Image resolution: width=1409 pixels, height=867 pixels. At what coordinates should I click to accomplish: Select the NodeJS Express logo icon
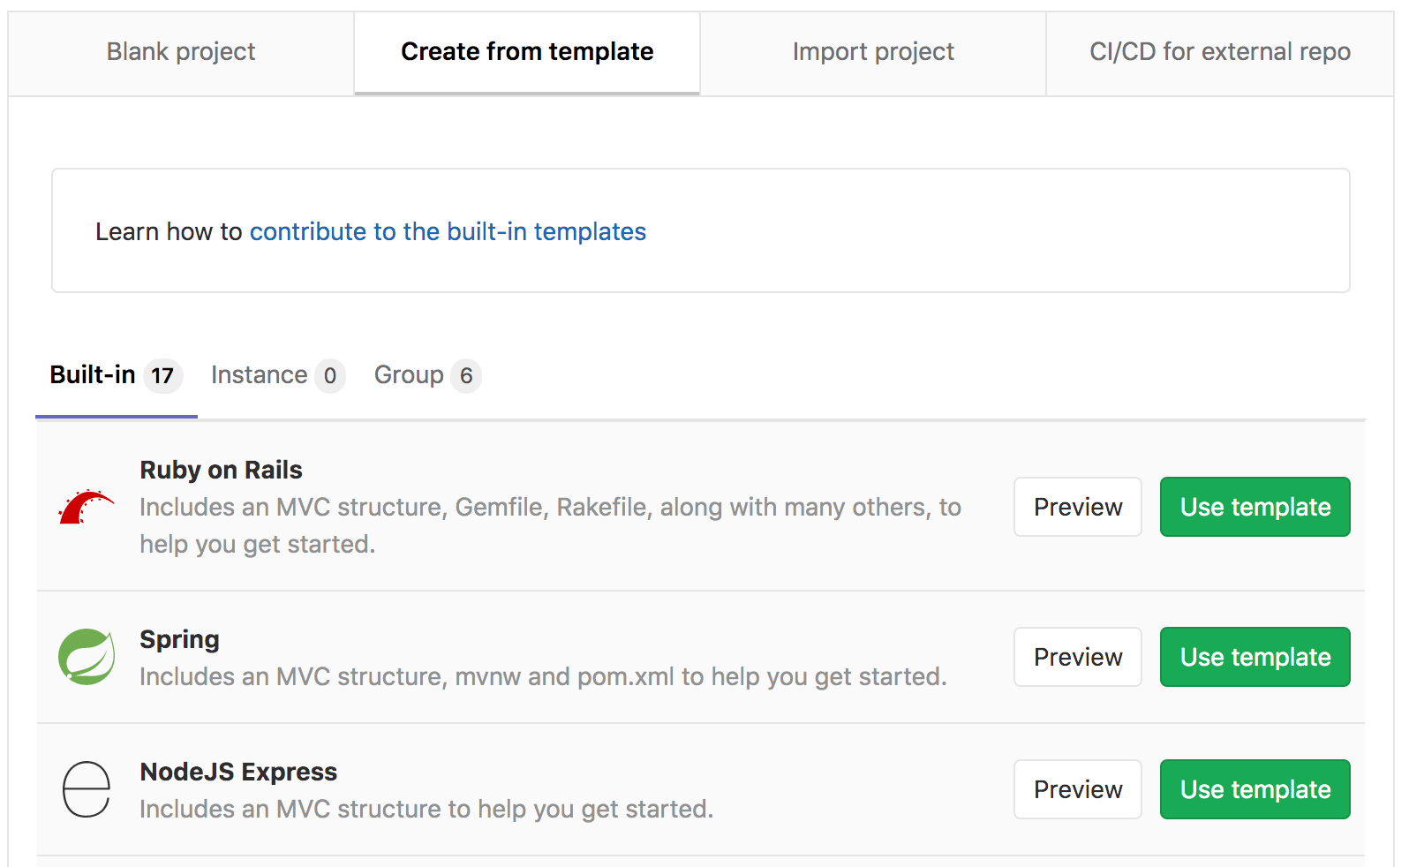[86, 789]
